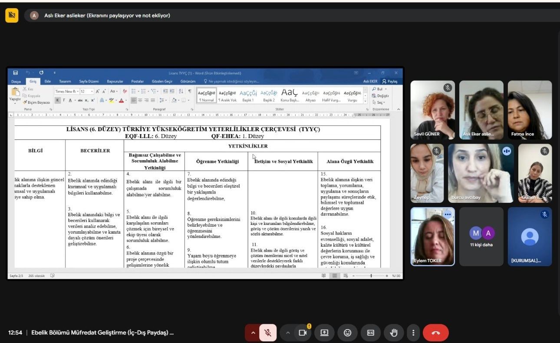The image size is (560, 343).
Task: Turn on closed captions (CC)
Action: (x=371, y=333)
